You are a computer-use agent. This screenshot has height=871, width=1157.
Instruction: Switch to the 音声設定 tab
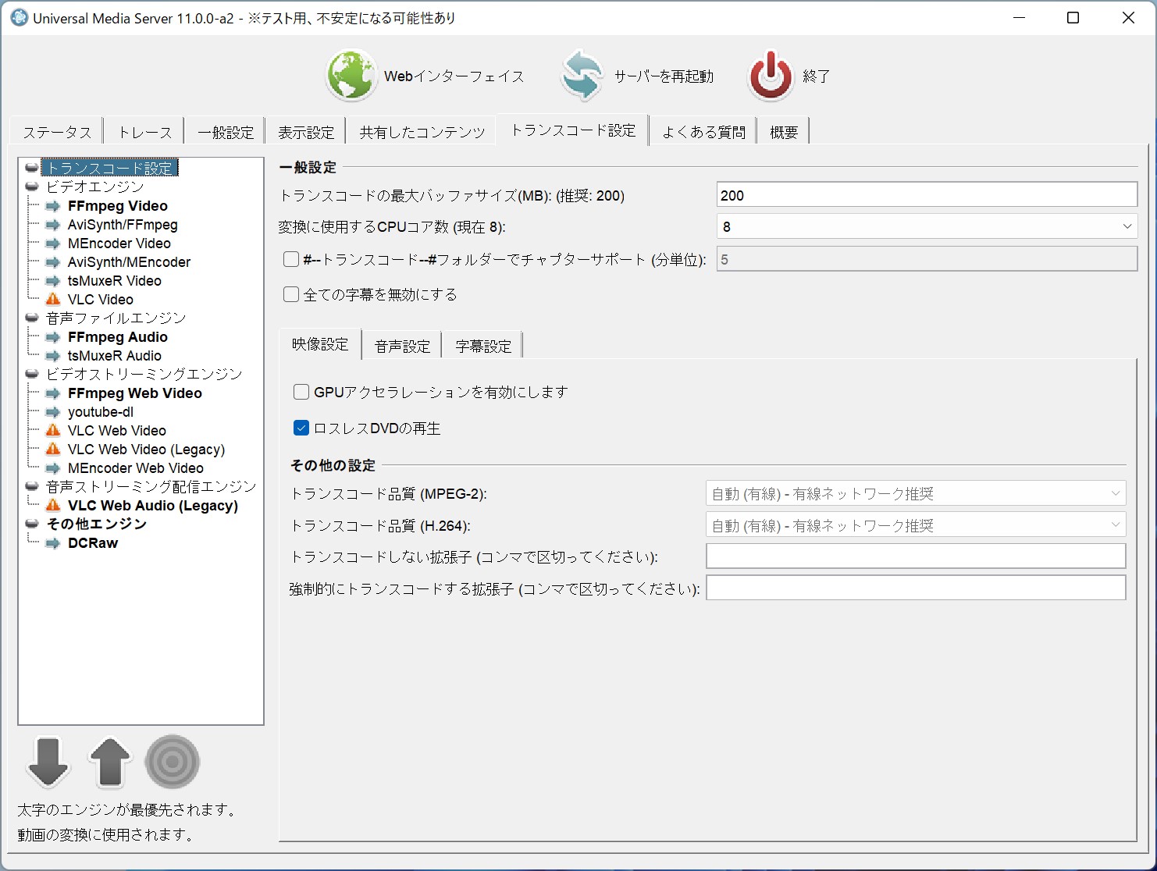coord(401,344)
